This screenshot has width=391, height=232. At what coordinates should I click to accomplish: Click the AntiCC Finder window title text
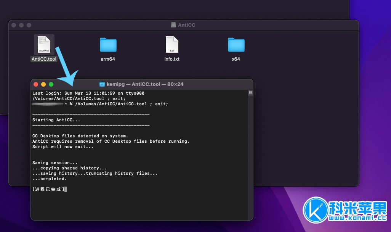click(x=186, y=25)
